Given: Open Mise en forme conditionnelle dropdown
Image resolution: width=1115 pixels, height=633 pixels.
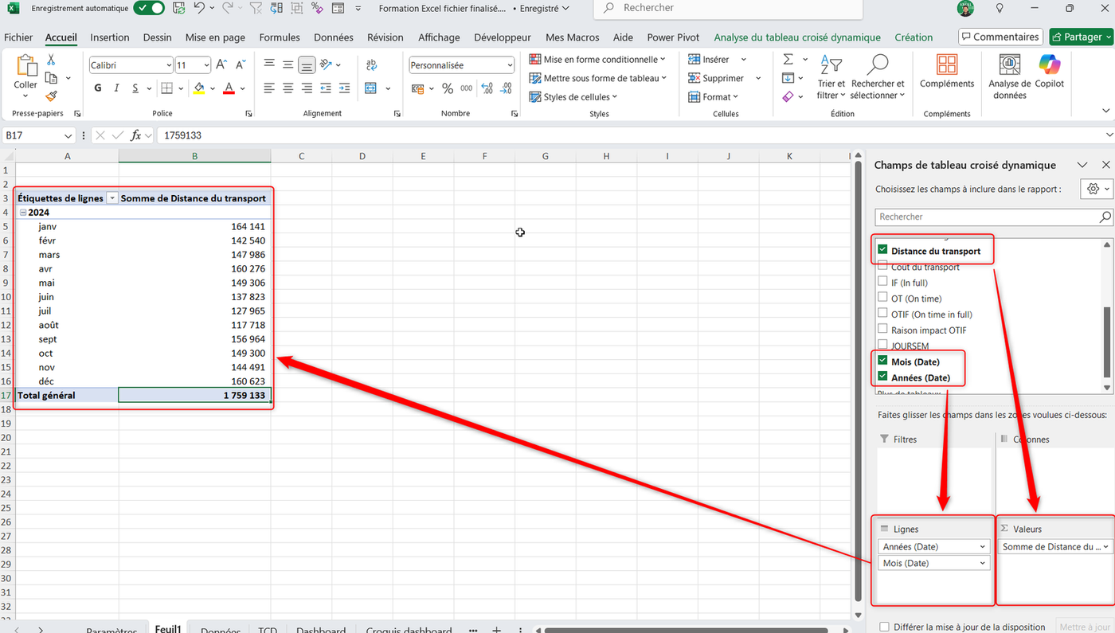Looking at the screenshot, I should point(598,60).
